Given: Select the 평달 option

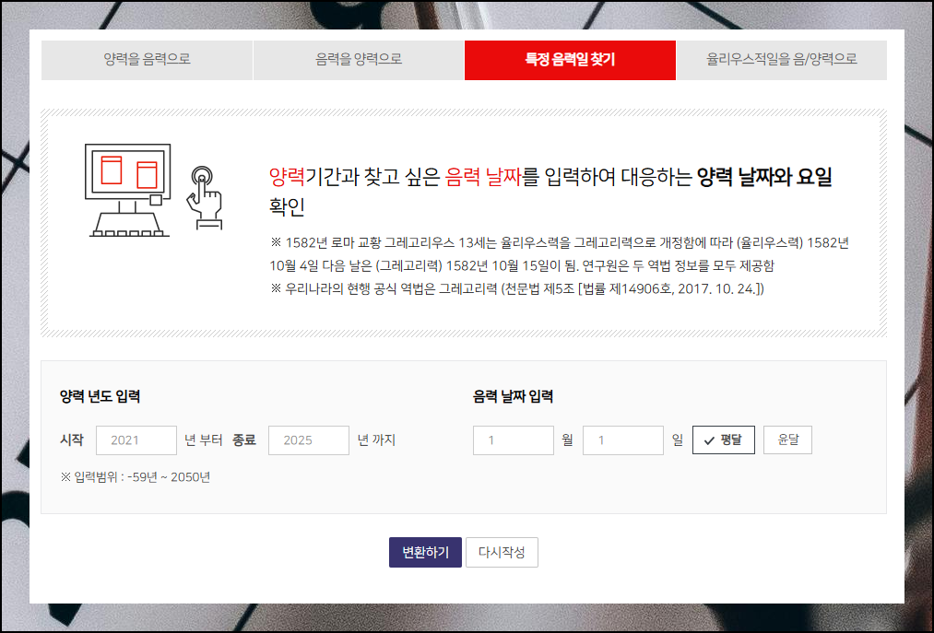Looking at the screenshot, I should click(723, 440).
